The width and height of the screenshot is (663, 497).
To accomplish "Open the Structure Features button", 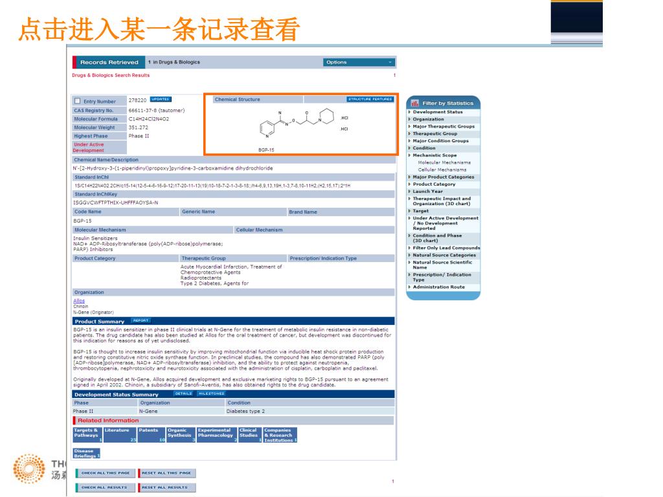I will point(370,99).
